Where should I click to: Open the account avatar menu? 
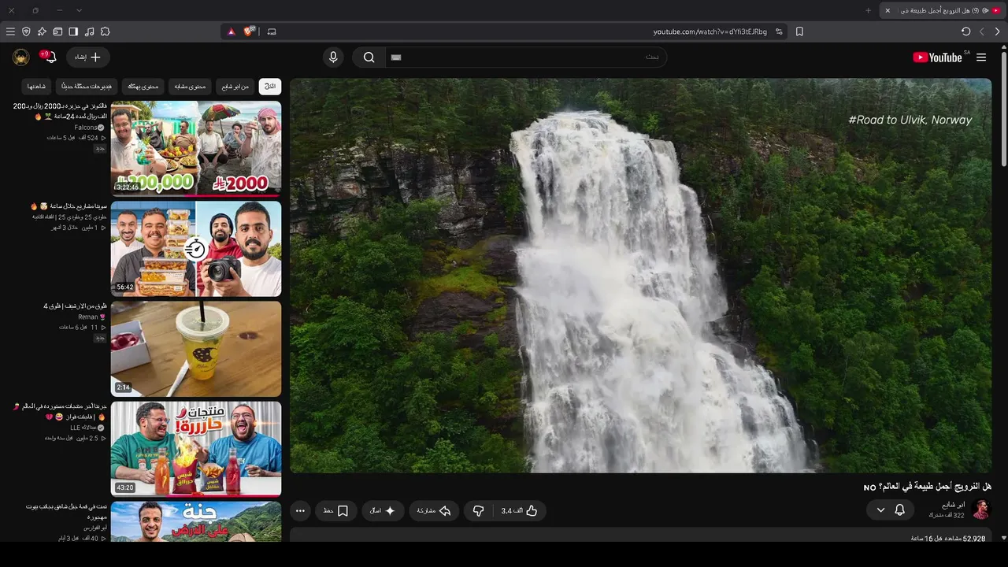(x=21, y=57)
